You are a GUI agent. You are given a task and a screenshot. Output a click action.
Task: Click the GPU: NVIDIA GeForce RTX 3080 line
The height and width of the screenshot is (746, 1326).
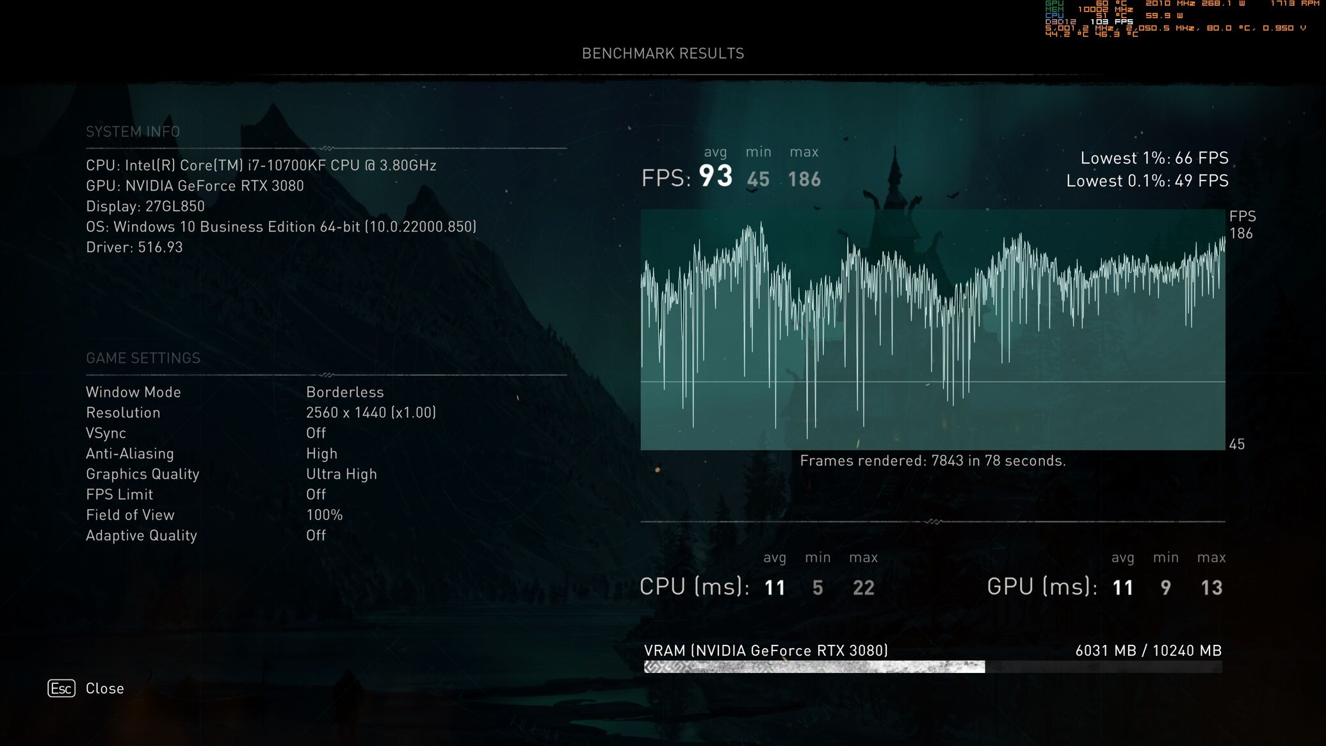point(195,186)
